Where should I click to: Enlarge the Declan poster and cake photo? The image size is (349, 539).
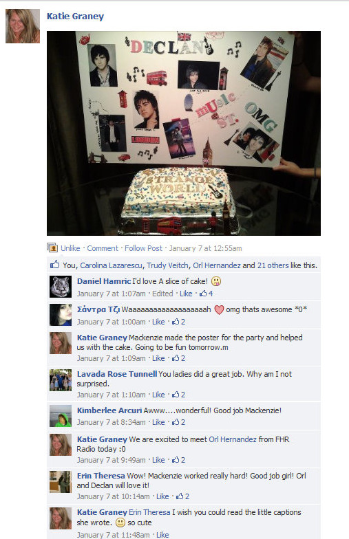pos(183,133)
